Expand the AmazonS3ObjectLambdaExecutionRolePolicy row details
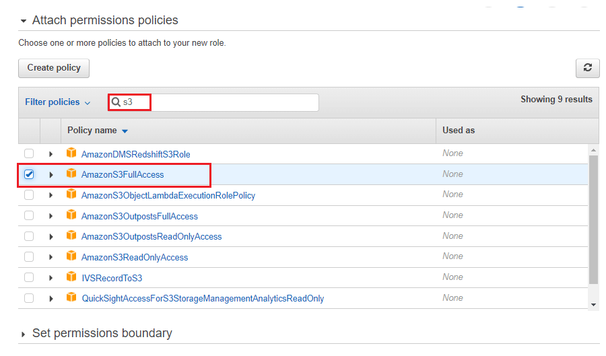The height and width of the screenshot is (356, 606). pos(50,195)
